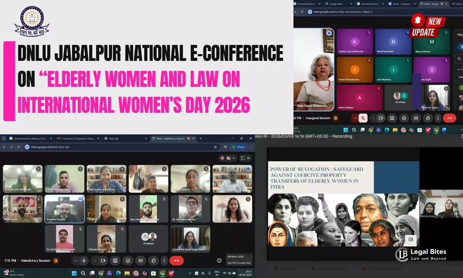This screenshot has width=463, height=278.
Task: Send a reaction in the Valedictory Session
Action: click(x=128, y=261)
